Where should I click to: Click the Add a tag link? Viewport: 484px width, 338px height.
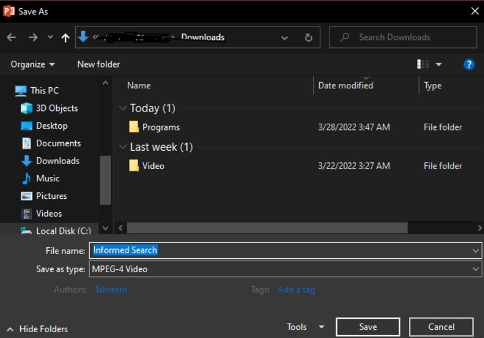point(296,289)
